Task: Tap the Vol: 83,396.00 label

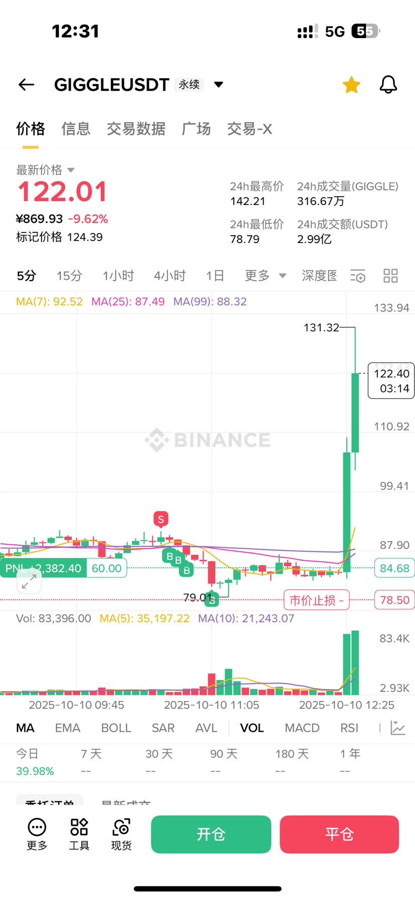Action: tap(54, 618)
